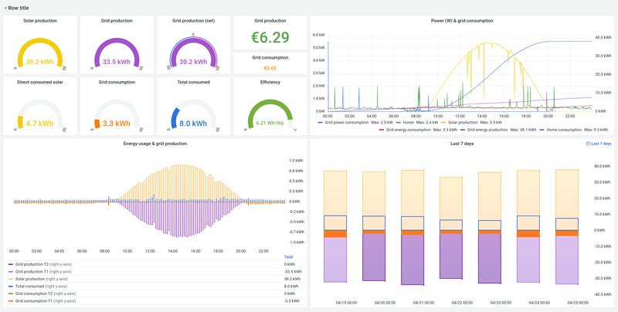This screenshot has height=312, width=618.
Task: Open Energy usage & grid production title menu
Action: coord(155,144)
